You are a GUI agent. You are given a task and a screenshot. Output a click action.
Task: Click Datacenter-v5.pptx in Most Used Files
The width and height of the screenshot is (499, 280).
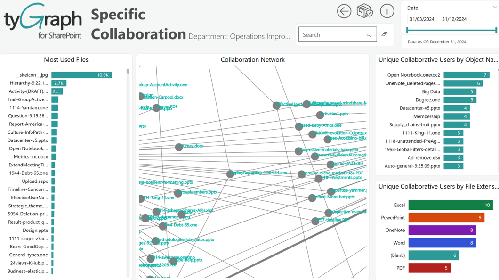coord(28,140)
